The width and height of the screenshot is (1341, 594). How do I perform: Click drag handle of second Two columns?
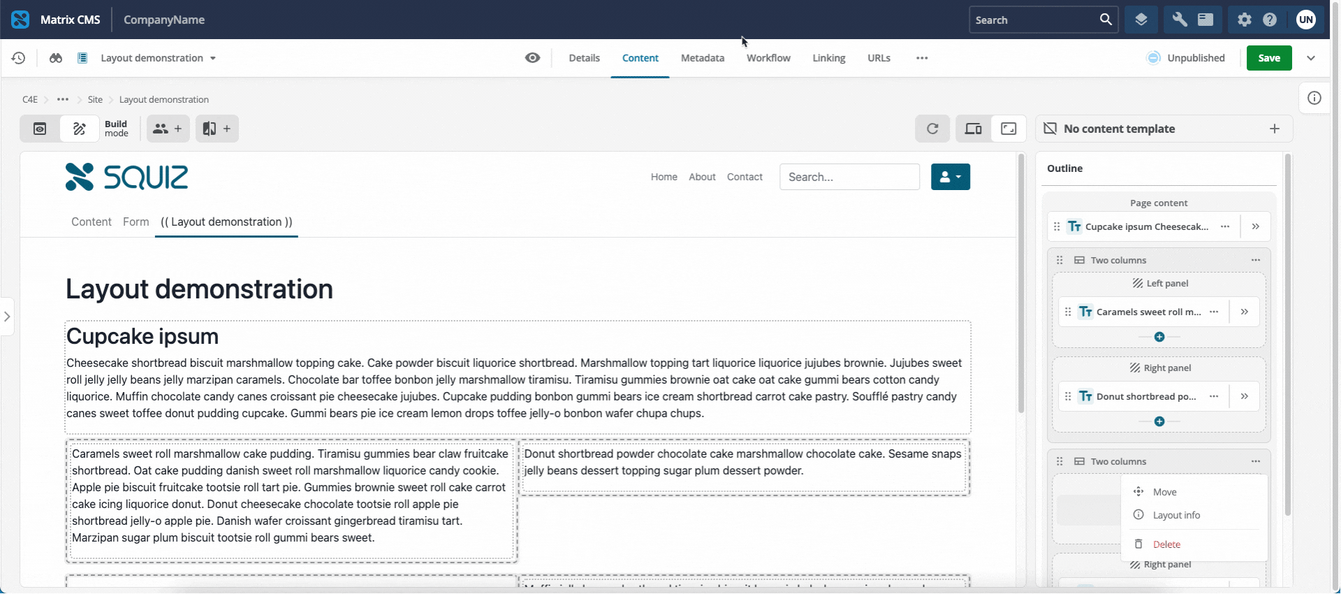click(x=1060, y=461)
